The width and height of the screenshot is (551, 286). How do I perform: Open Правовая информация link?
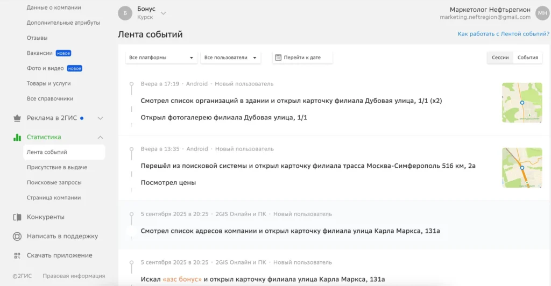click(x=74, y=276)
